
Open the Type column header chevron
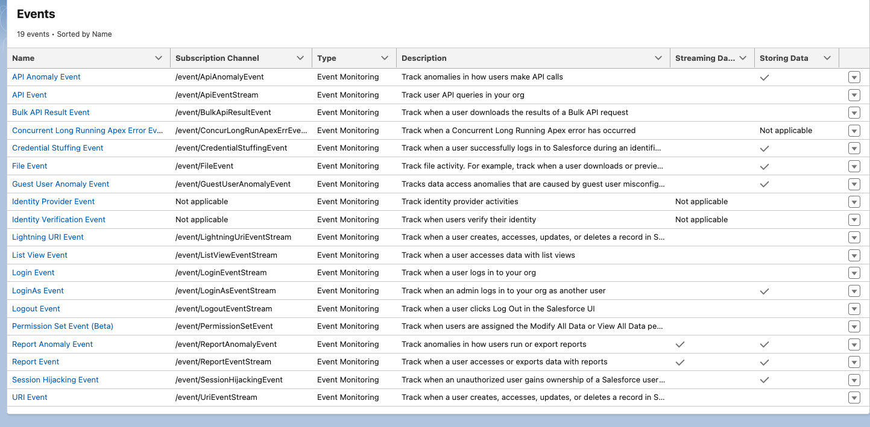[x=385, y=58]
